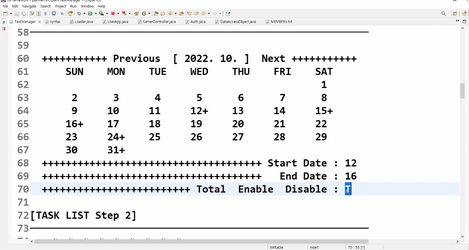
Task: Close the TaskManager editor tab
Action: [40, 22]
